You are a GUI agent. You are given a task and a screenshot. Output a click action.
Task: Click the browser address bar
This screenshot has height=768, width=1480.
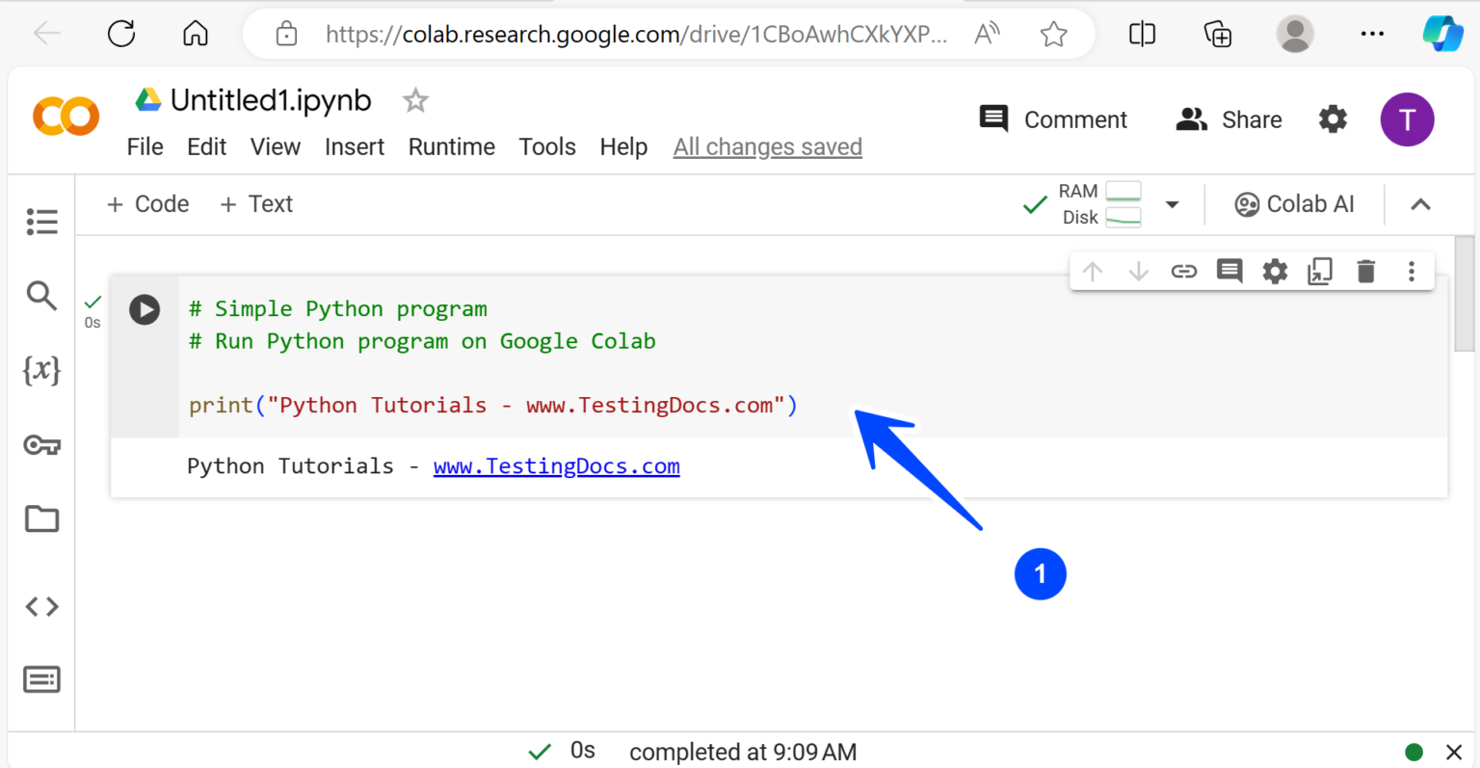coord(636,33)
